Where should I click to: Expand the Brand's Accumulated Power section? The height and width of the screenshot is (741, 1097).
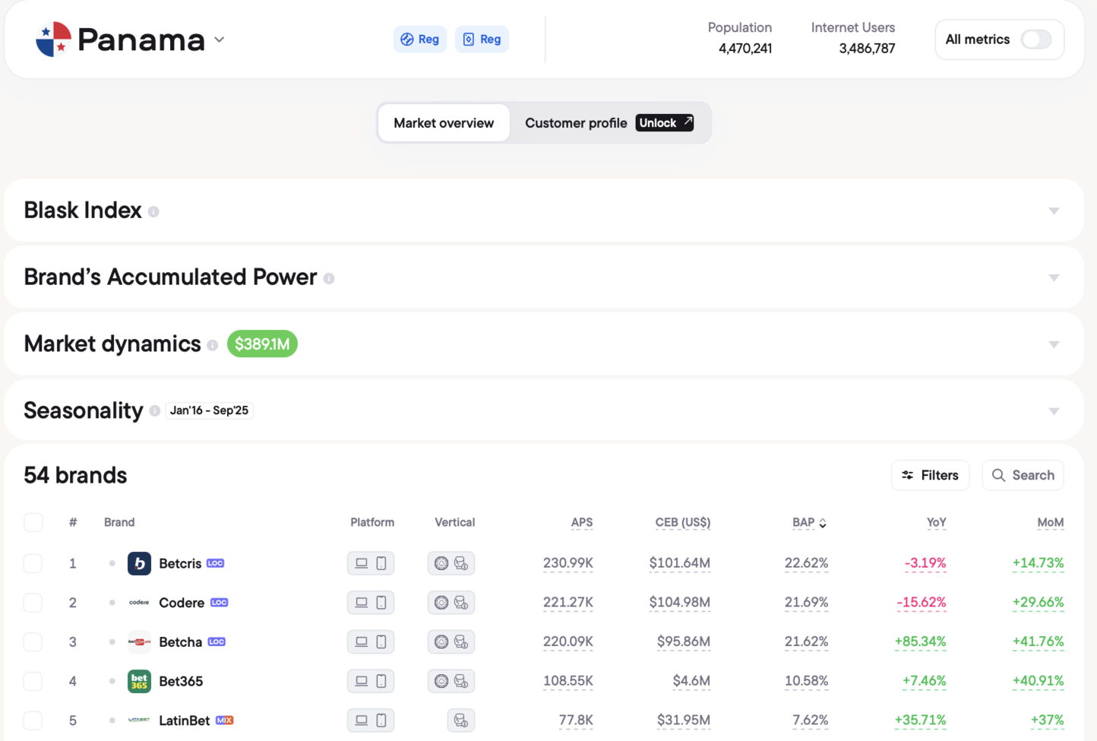(1054, 278)
